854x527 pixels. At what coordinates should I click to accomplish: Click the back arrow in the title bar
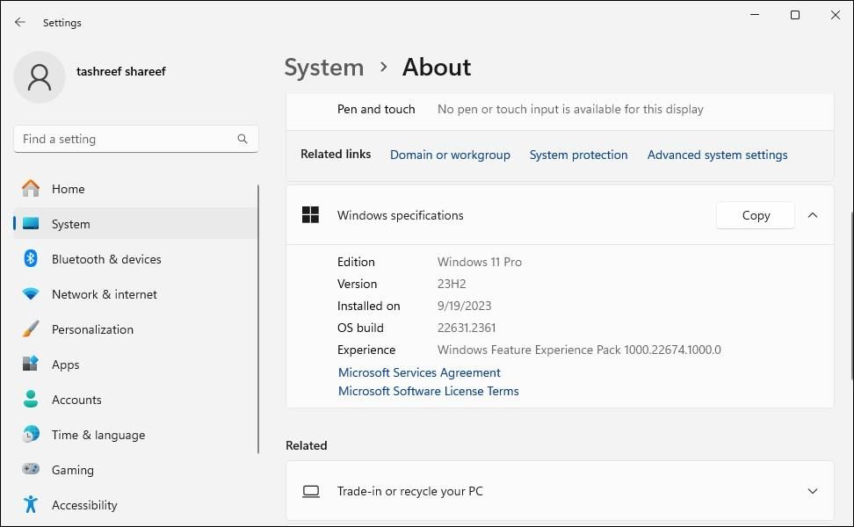[x=19, y=22]
